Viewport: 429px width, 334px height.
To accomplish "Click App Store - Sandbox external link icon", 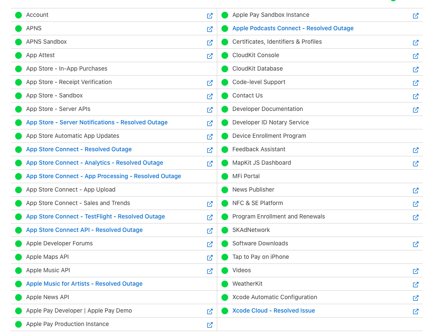I will pos(210,96).
